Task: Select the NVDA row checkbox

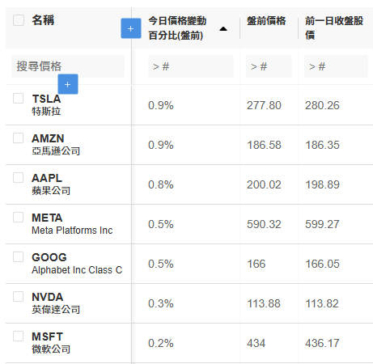Action: click(19, 297)
